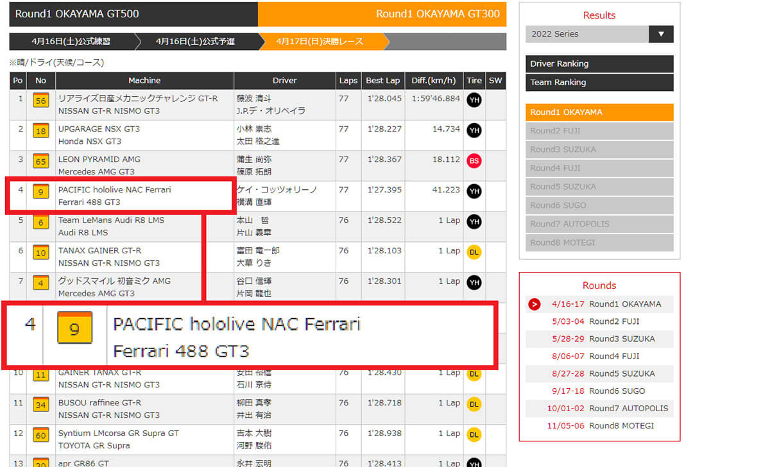Click the Machine column header

144,81
